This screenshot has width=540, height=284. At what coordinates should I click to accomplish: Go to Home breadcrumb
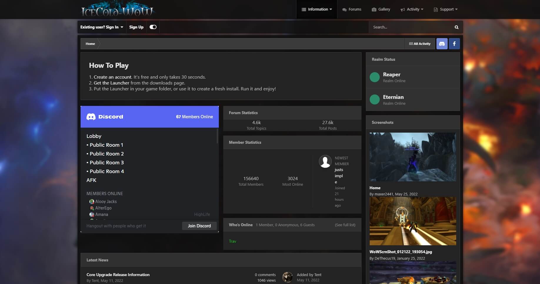90,44
